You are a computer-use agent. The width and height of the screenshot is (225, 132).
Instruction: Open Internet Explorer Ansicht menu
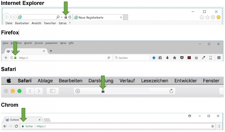pos(37,23)
